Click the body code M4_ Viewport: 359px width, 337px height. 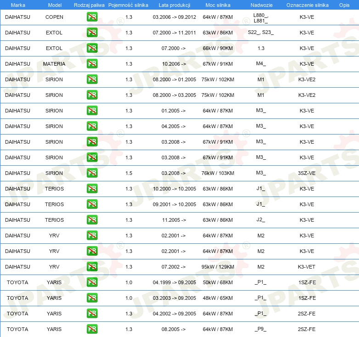click(261, 64)
